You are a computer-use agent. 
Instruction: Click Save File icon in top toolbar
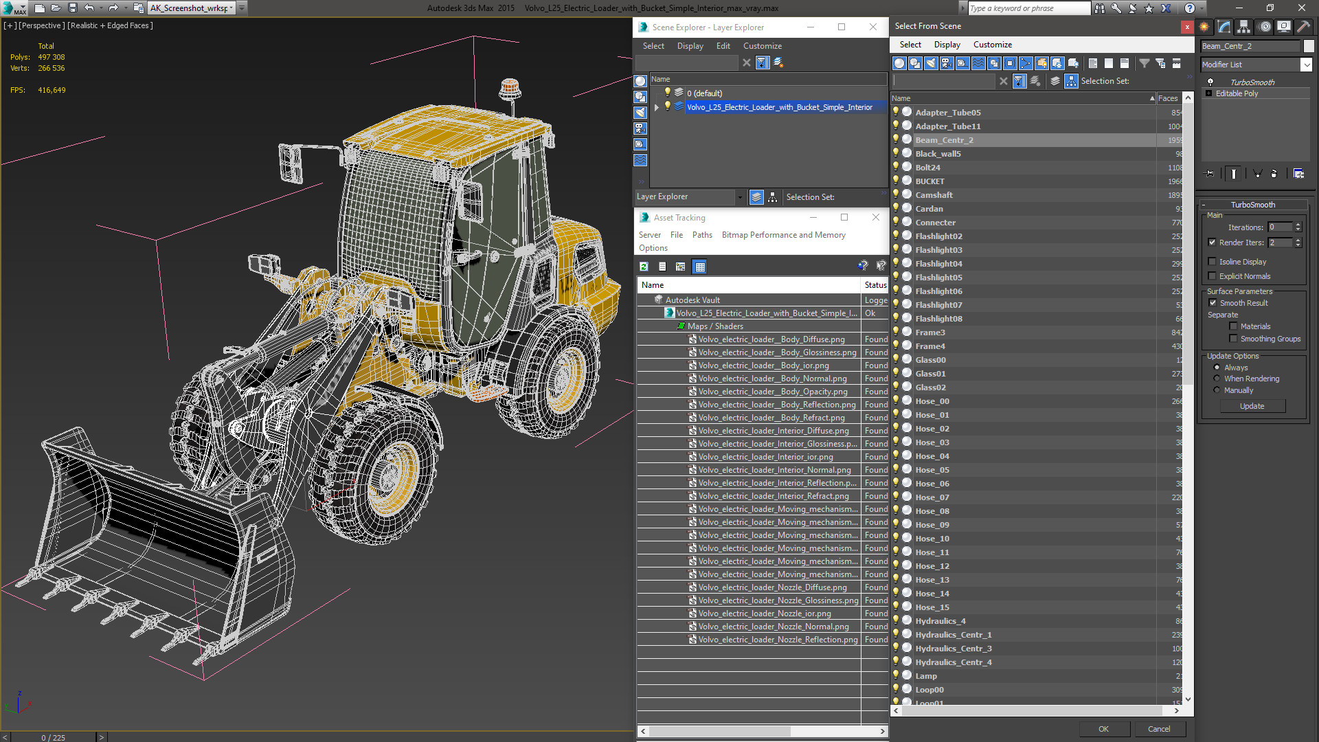72,8
